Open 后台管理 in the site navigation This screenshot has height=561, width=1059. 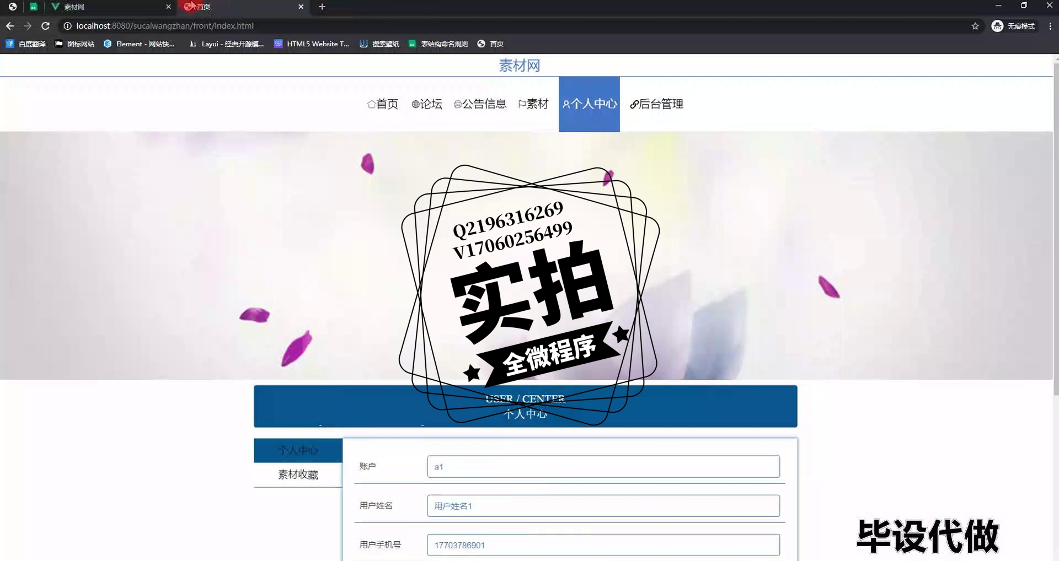point(656,104)
